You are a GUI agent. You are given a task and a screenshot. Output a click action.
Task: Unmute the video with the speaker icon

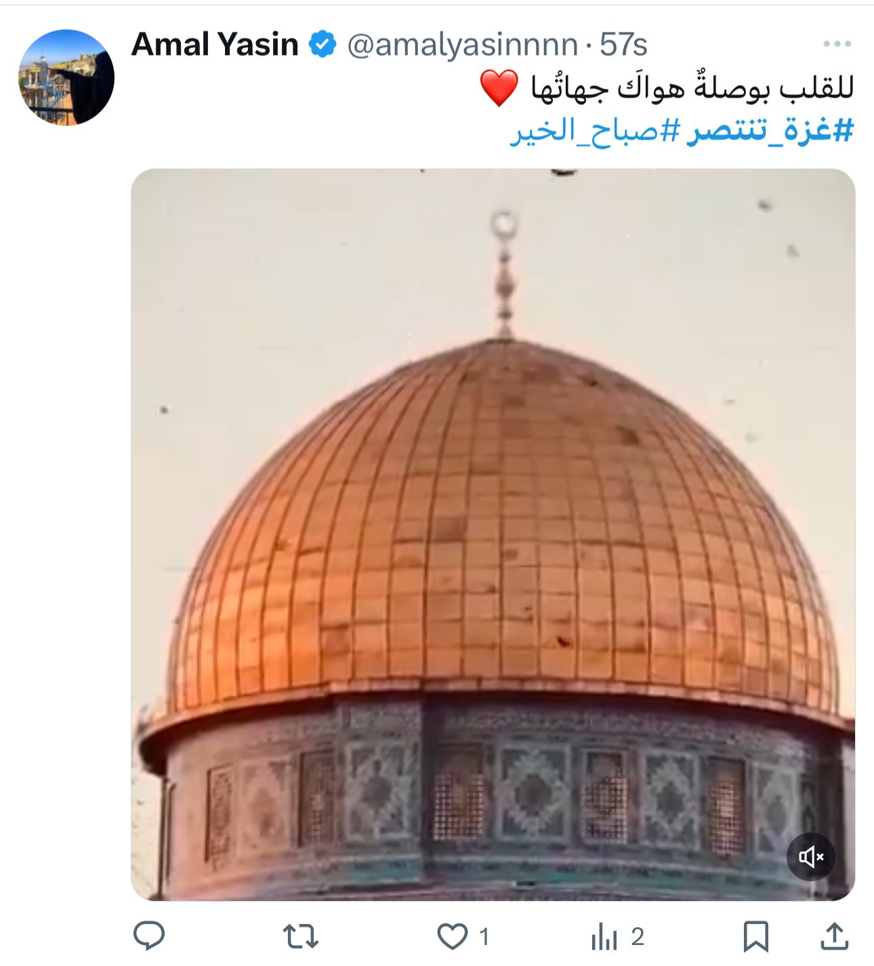coord(811,857)
